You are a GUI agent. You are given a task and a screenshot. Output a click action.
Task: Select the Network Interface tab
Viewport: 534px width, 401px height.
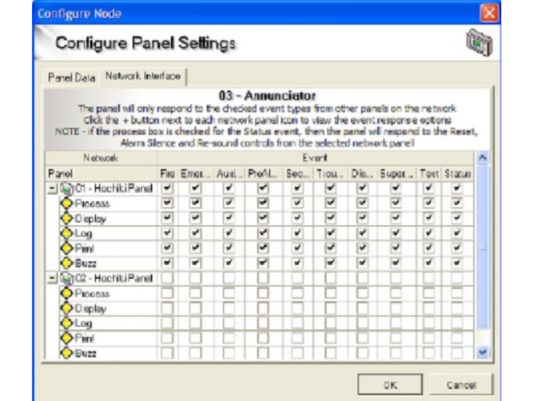click(x=143, y=76)
